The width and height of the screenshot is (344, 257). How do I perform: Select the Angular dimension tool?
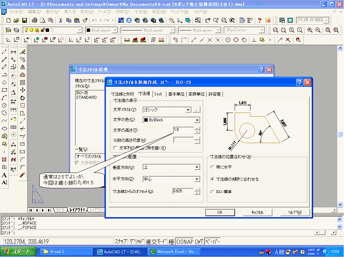pos(13,92)
